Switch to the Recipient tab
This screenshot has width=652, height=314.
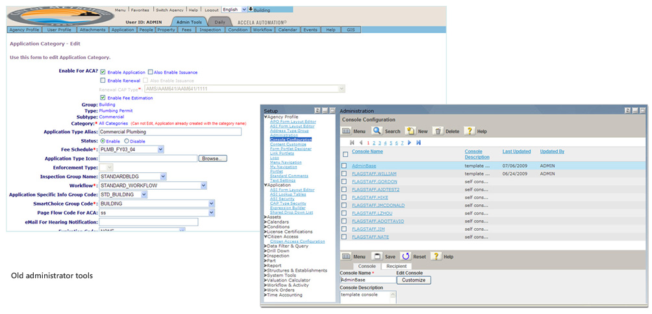[x=396, y=266]
